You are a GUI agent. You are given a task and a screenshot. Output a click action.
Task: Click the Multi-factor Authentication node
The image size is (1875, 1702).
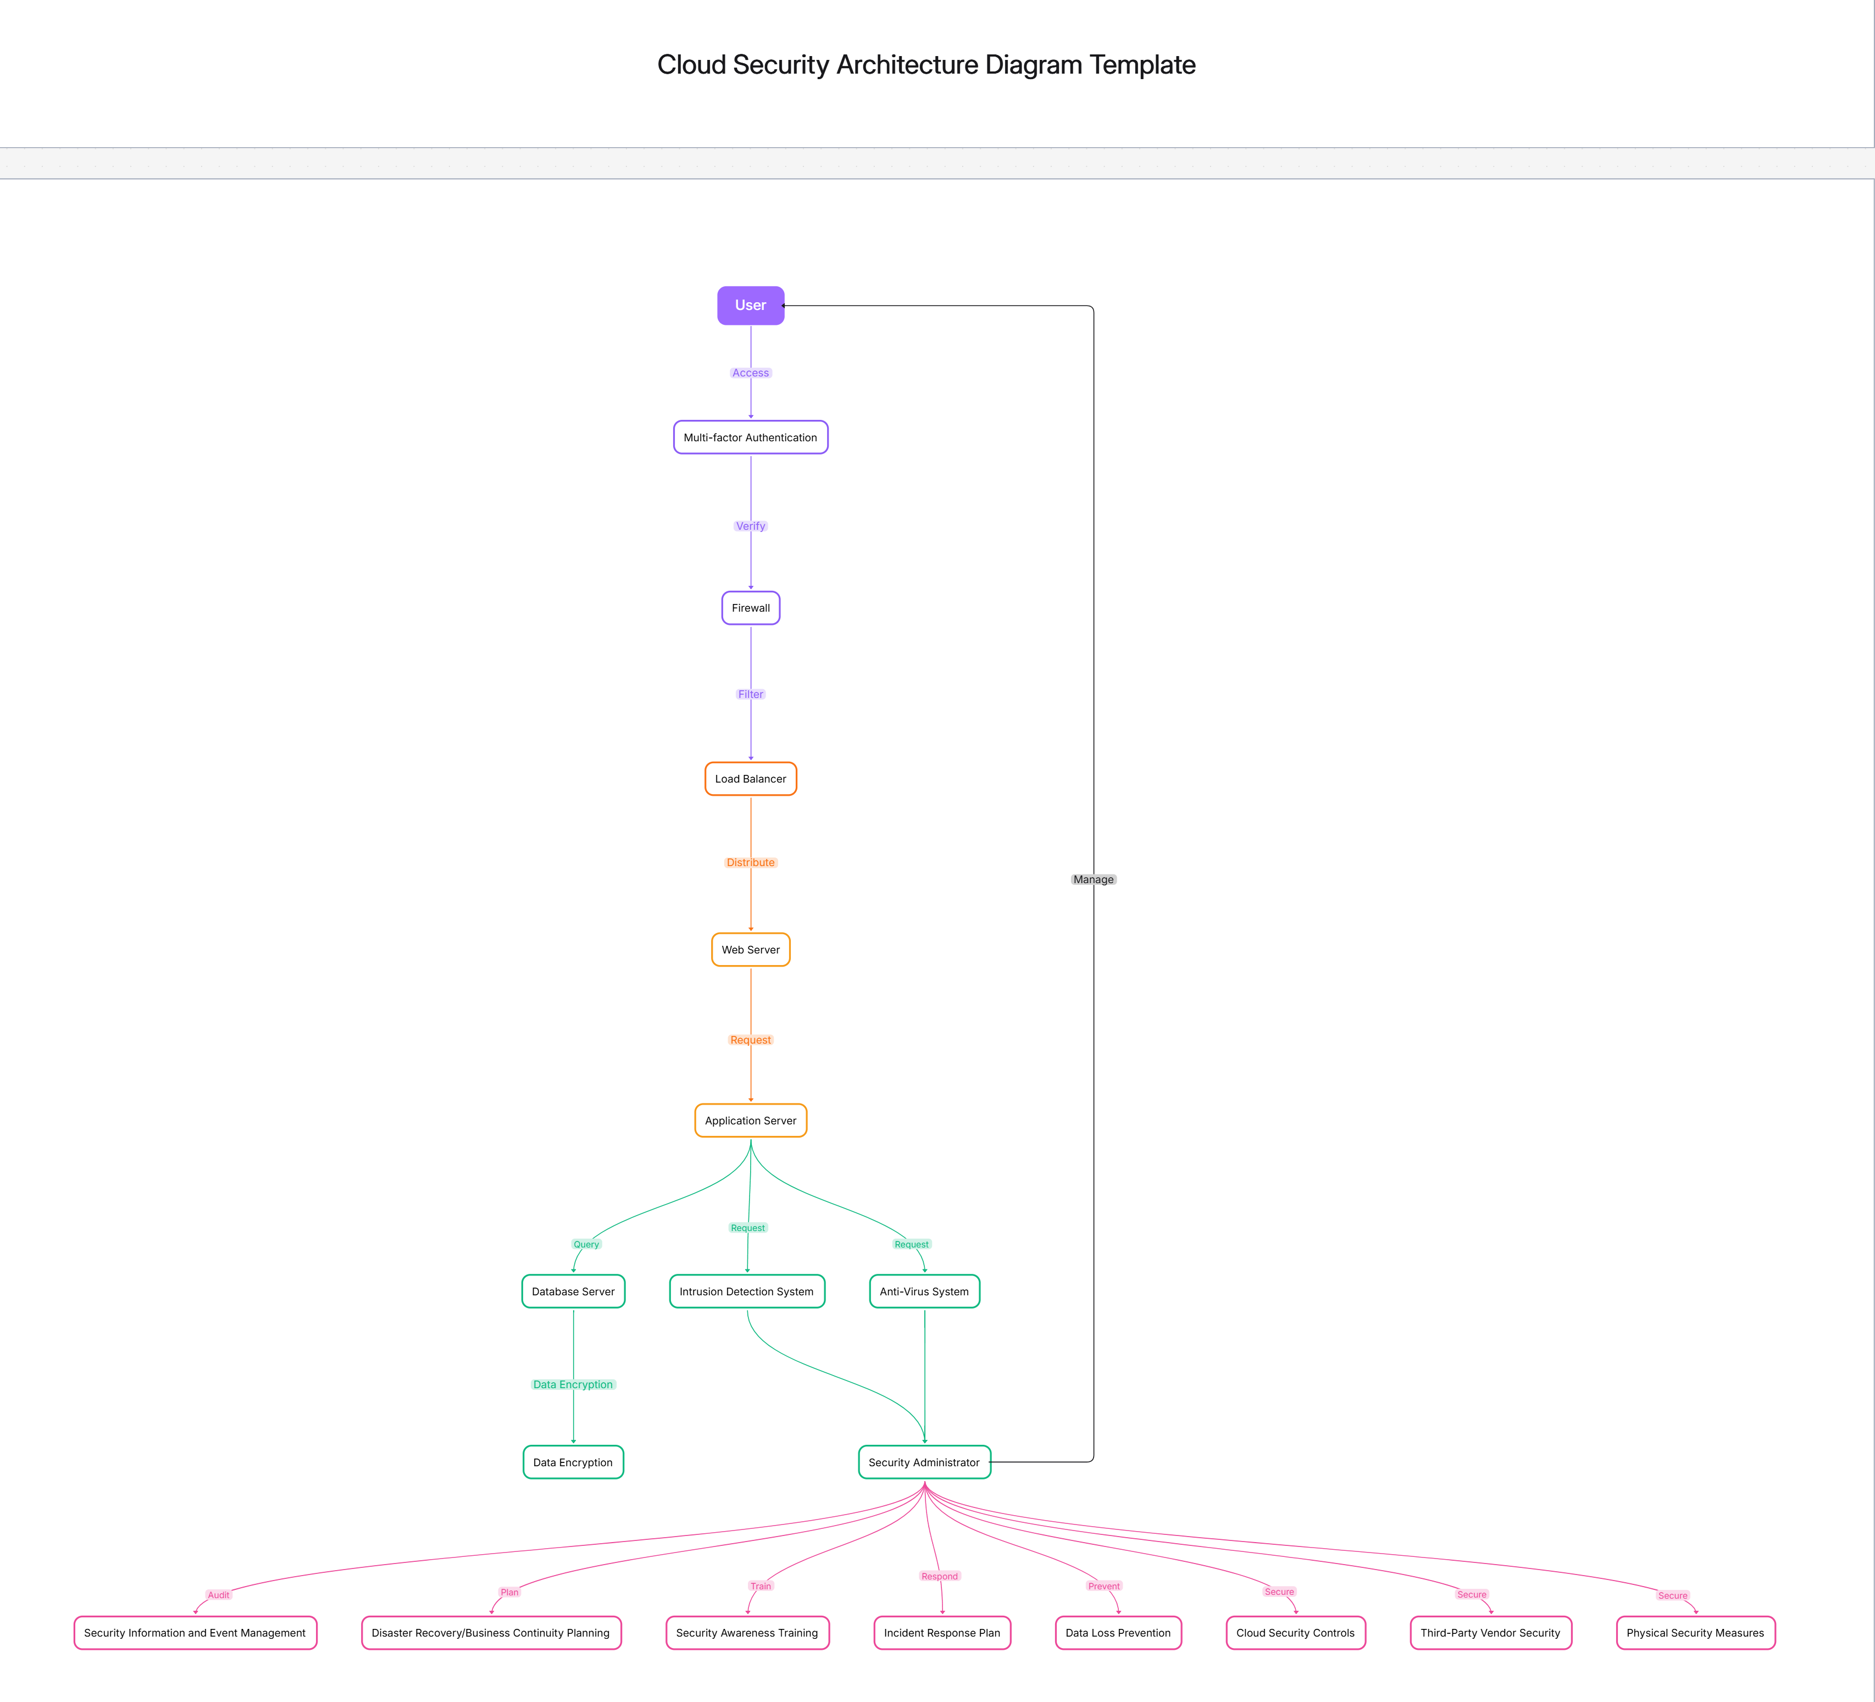750,437
